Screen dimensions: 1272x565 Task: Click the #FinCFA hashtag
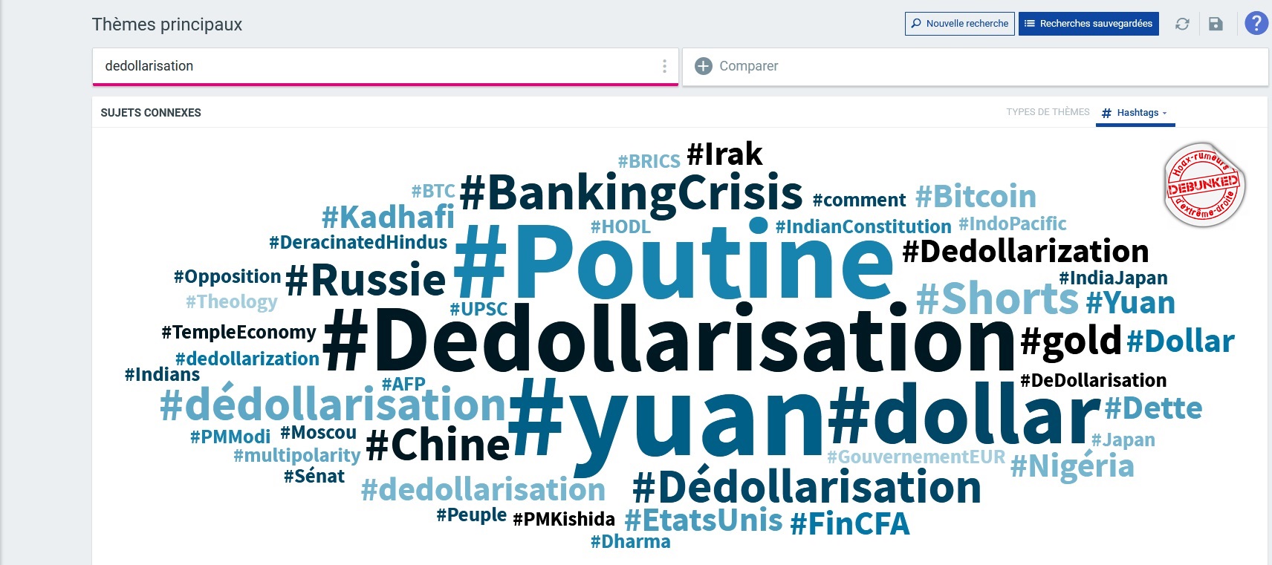coord(849,523)
